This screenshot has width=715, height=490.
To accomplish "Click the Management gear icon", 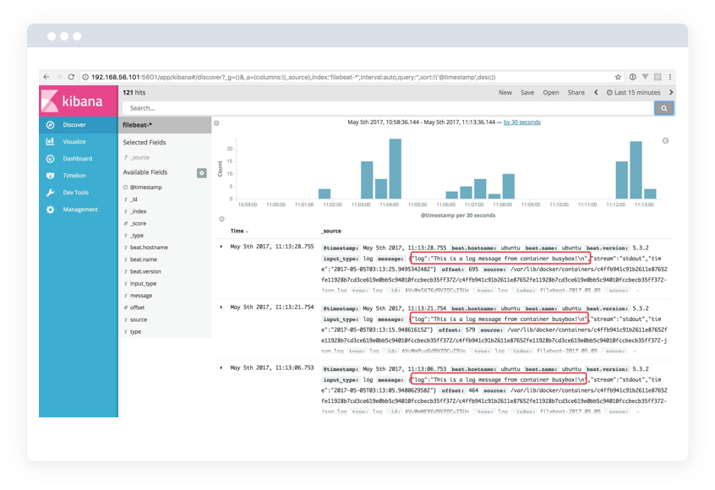I will point(51,210).
